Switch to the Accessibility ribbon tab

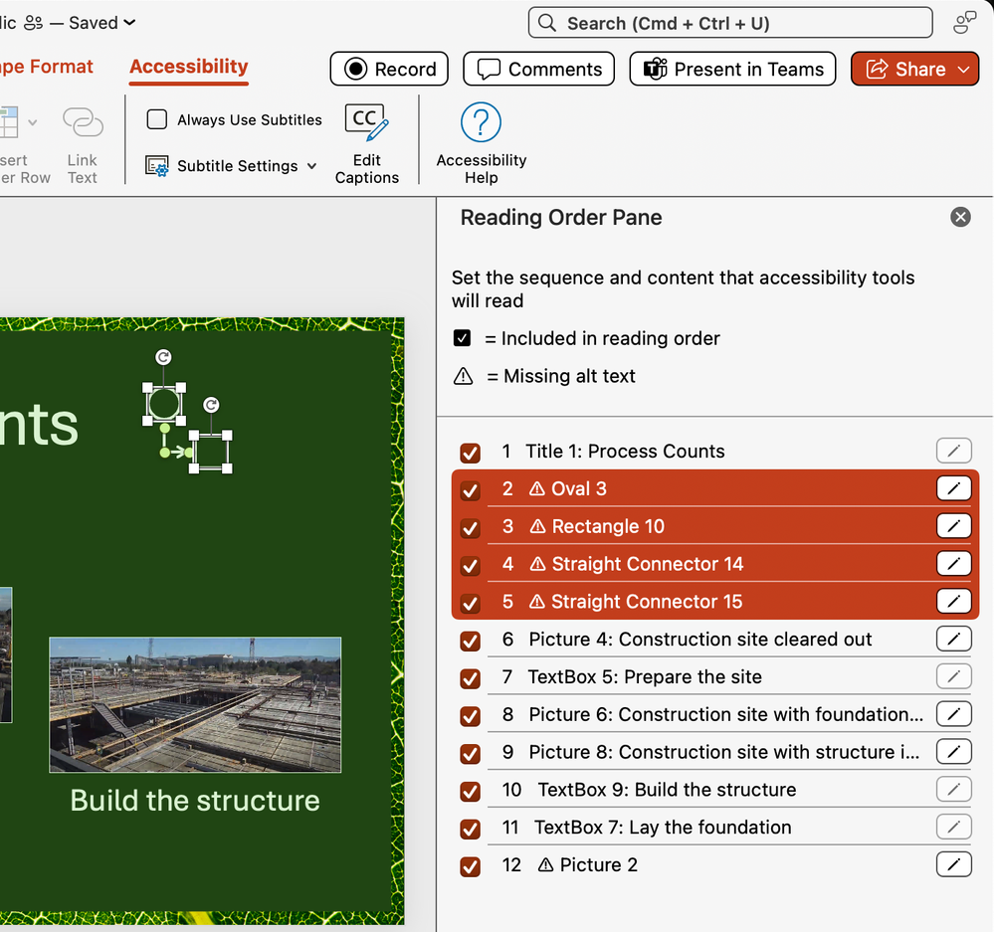click(x=188, y=68)
